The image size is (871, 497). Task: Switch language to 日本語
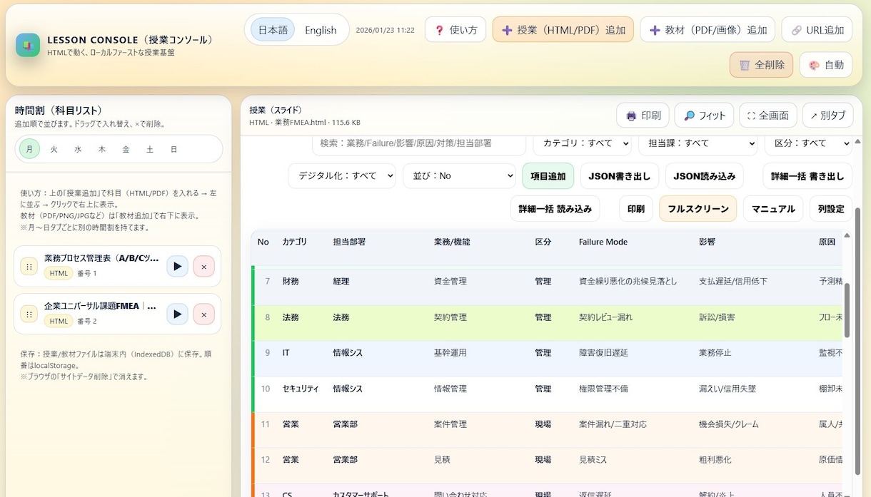(x=273, y=30)
